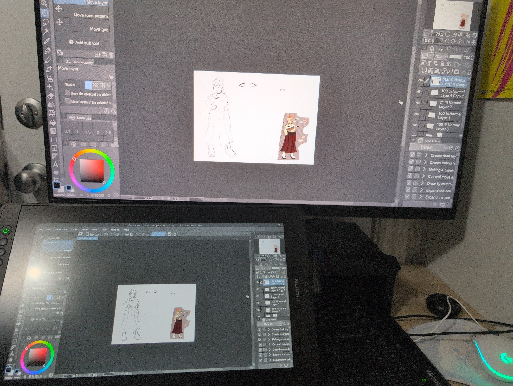The image size is (513, 386).
Task: Select the Lasso selection tool on the upper monitor
Action: pos(45,22)
